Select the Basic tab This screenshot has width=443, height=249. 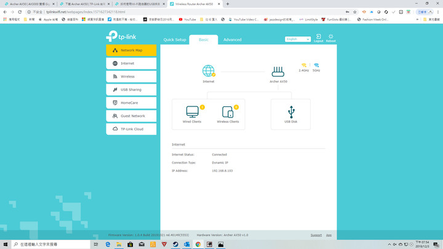coord(204,40)
